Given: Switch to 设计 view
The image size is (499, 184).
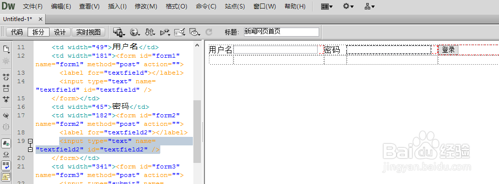Looking at the screenshot, I should pos(60,32).
